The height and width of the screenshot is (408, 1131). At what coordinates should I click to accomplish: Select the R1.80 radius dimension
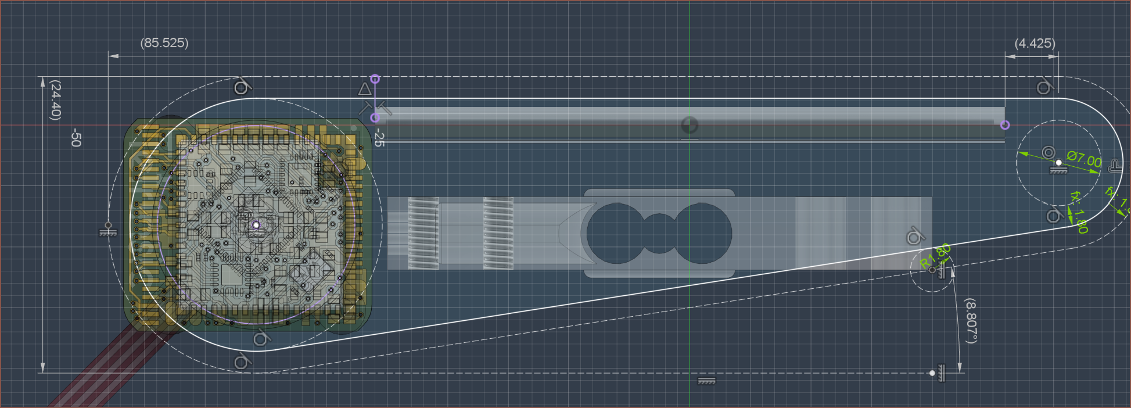935,256
